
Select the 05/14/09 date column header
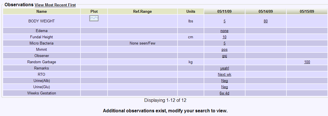tap(266, 11)
